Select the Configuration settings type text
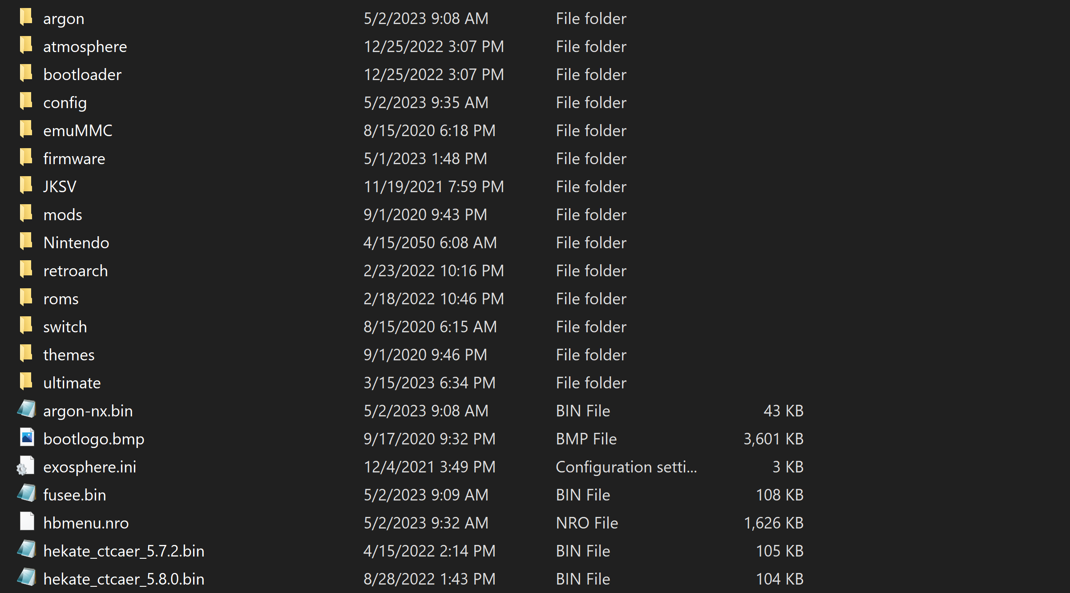 pyautogui.click(x=626, y=467)
